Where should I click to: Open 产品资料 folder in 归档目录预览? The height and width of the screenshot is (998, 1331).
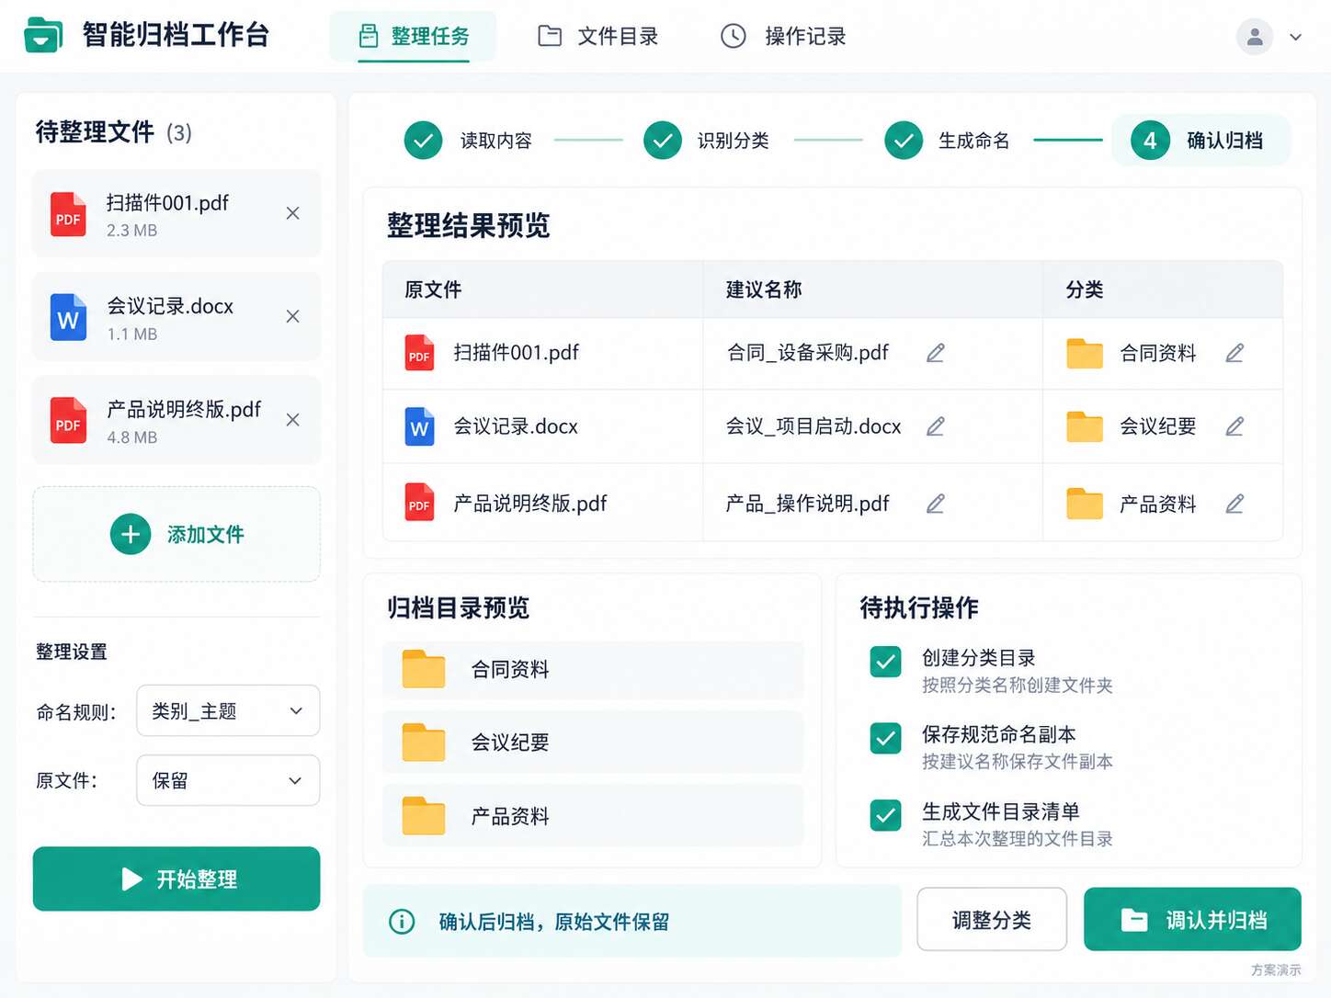click(593, 816)
